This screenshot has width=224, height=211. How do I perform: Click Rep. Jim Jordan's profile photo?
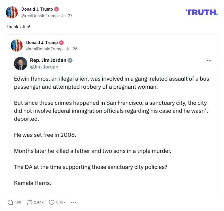pyautogui.click(x=20, y=63)
